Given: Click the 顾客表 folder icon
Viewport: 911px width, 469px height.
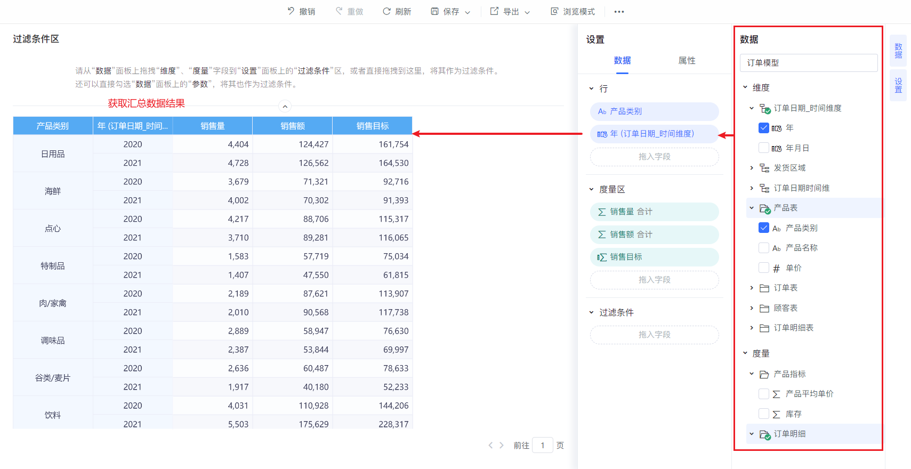Looking at the screenshot, I should [764, 308].
